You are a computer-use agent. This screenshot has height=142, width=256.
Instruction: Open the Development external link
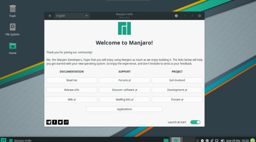point(177,90)
